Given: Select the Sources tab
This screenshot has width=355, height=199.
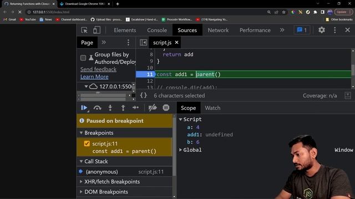Looking at the screenshot, I should tap(187, 30).
